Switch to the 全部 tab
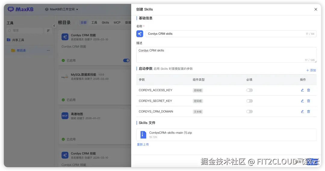Screen dimensions: 325x171 [84, 22]
